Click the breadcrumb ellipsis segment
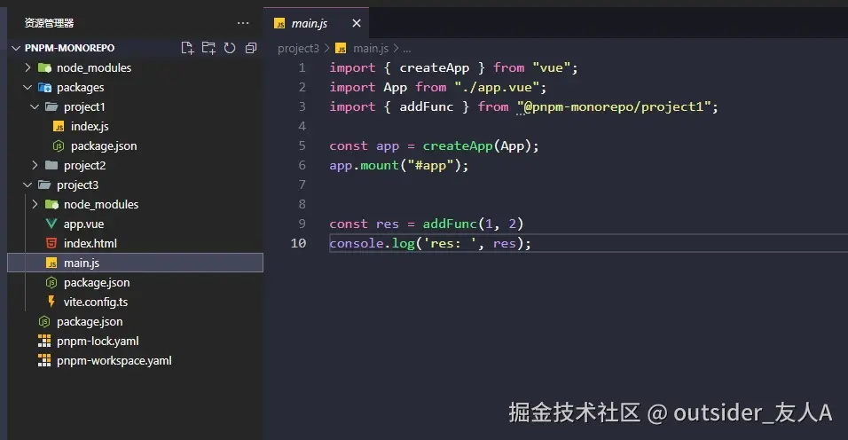 click(x=406, y=49)
